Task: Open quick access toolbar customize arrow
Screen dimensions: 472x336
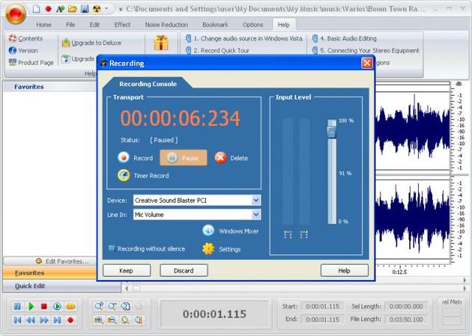Action: [x=106, y=9]
